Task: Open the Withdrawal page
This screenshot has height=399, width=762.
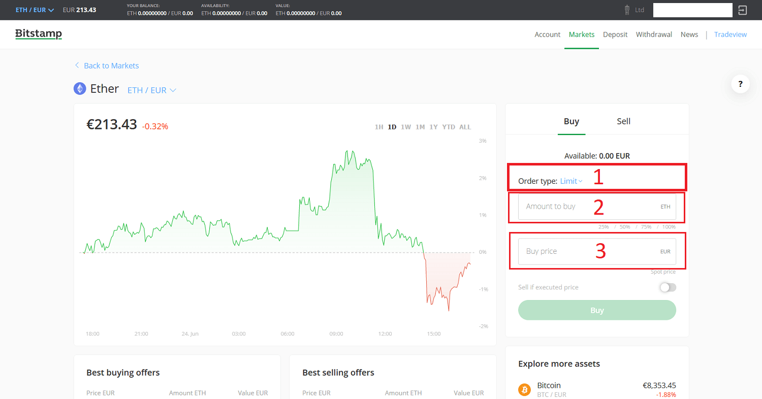Action: pyautogui.click(x=654, y=35)
